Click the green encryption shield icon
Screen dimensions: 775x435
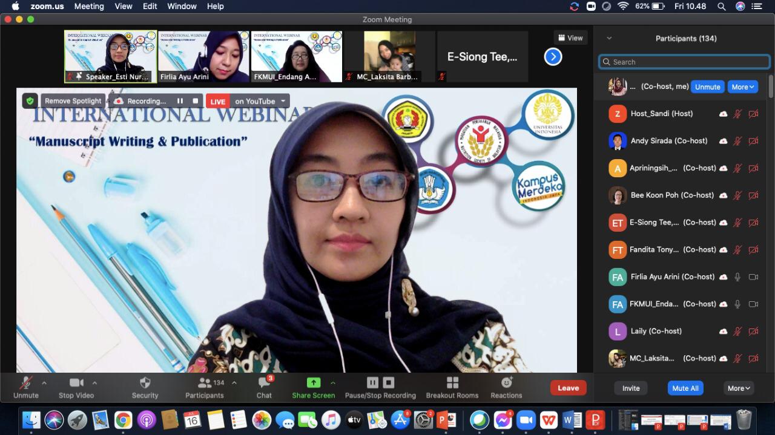pyautogui.click(x=30, y=101)
